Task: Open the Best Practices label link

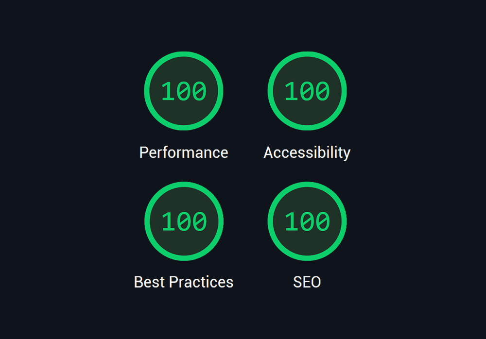Action: click(x=184, y=282)
